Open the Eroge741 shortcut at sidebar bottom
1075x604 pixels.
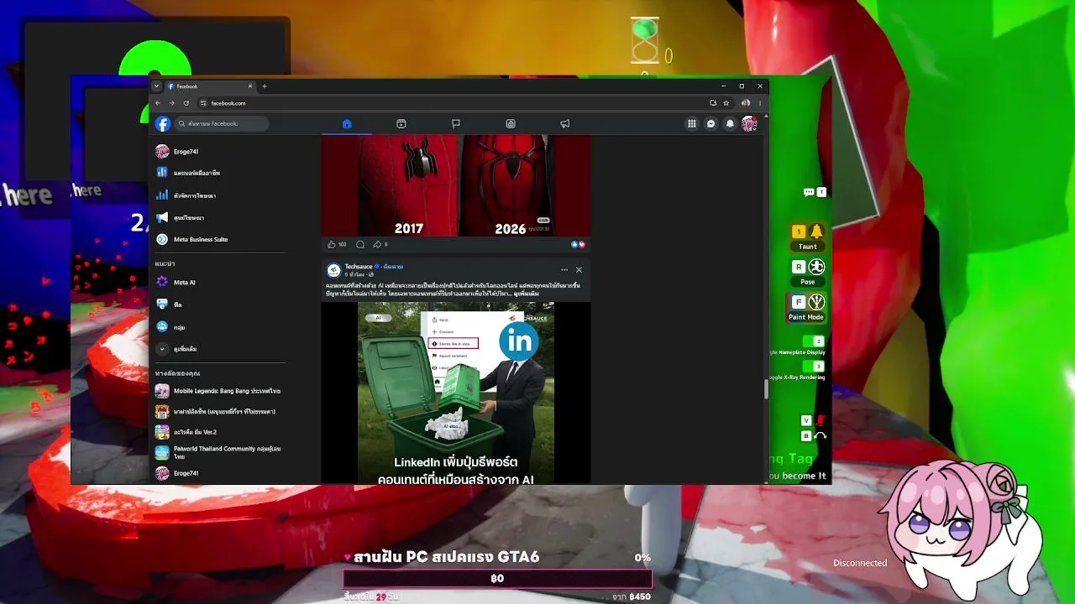click(x=220, y=473)
